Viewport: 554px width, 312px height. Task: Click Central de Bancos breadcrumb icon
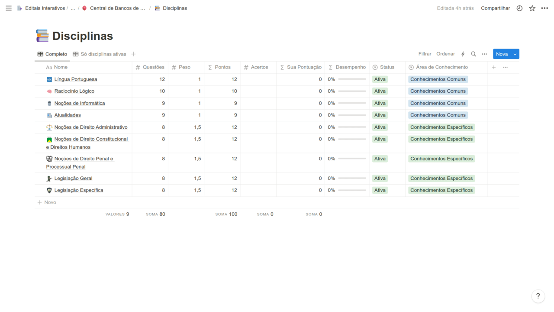pyautogui.click(x=84, y=8)
